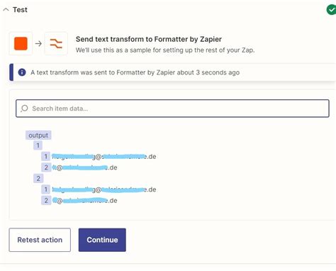Viewport: 336px width, 271px height.
Task: Click the magnifier search icon
Action: coord(24,109)
